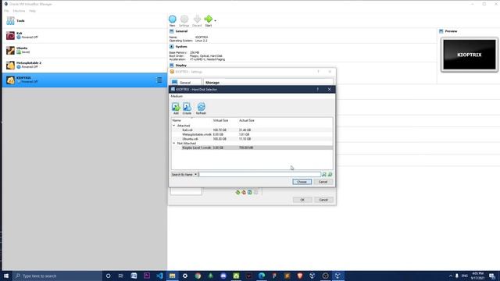Select the Metasploitable.vmdk disk row

[x=252, y=134]
